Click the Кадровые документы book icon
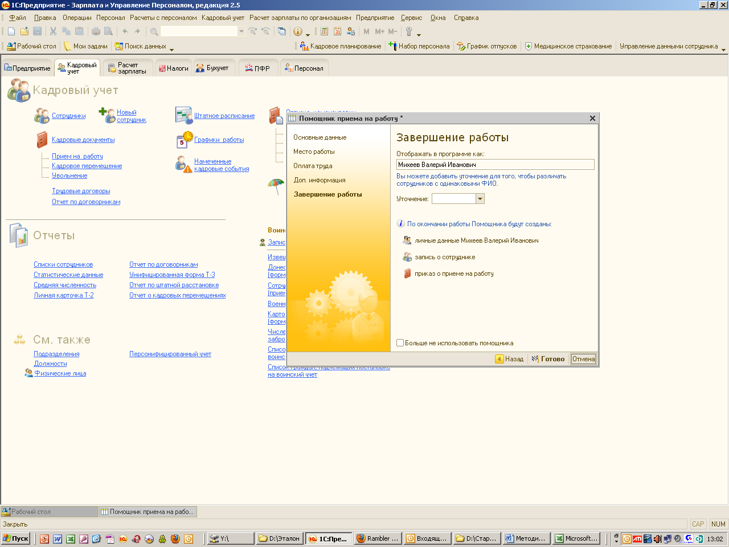This screenshot has height=547, width=729. (x=42, y=140)
